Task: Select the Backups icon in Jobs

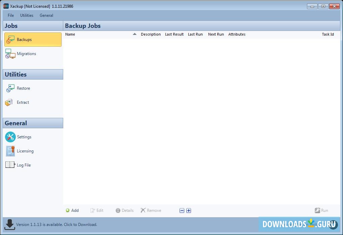Action: (10, 40)
